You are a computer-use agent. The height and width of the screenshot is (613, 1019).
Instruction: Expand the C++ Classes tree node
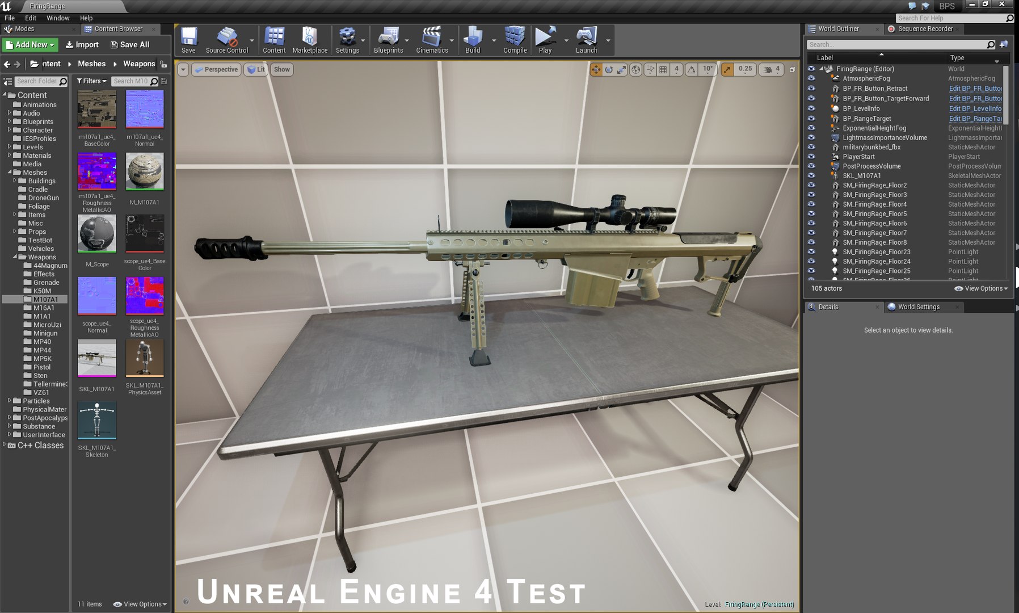coord(5,445)
